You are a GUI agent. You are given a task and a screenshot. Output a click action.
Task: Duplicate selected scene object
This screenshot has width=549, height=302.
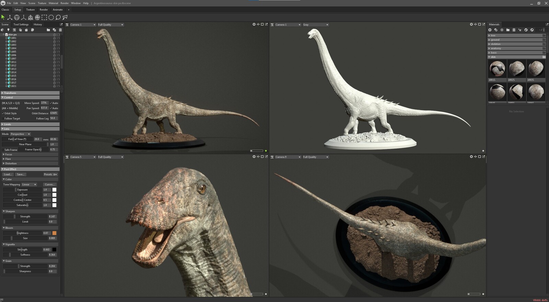click(x=54, y=30)
